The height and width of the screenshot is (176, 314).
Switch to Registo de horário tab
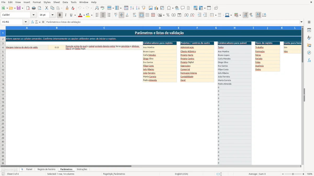click(46, 169)
